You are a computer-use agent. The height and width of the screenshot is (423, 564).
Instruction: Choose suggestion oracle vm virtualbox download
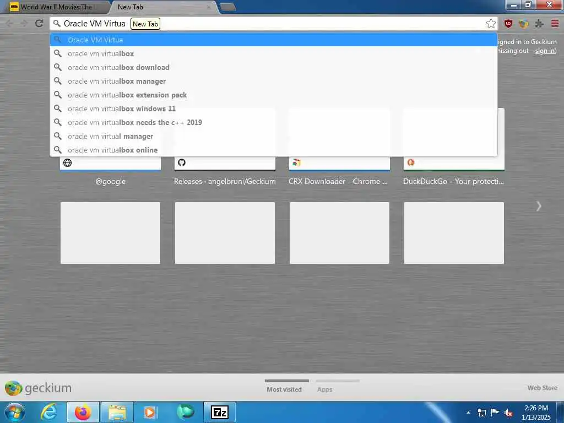coord(274,67)
